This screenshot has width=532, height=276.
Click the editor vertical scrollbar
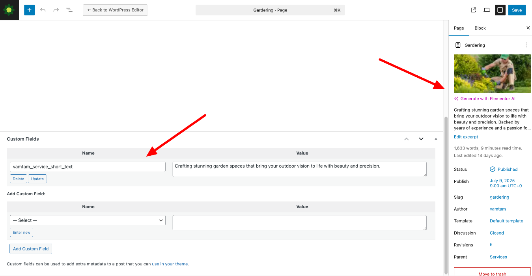[446, 195]
